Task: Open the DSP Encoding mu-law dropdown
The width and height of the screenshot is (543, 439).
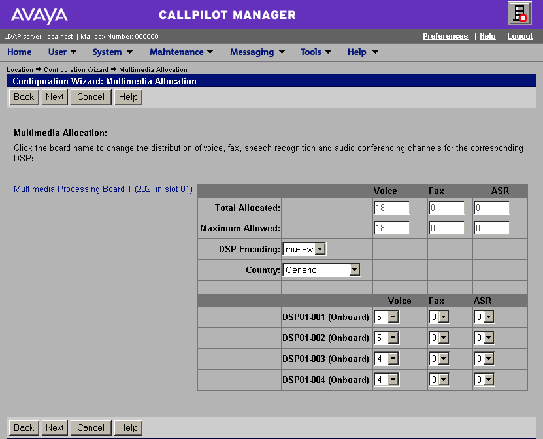Action: [x=304, y=249]
